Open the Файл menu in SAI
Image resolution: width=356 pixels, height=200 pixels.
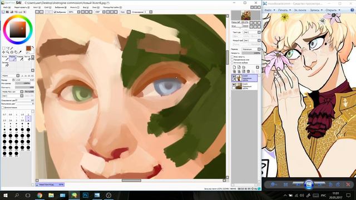click(7, 7)
